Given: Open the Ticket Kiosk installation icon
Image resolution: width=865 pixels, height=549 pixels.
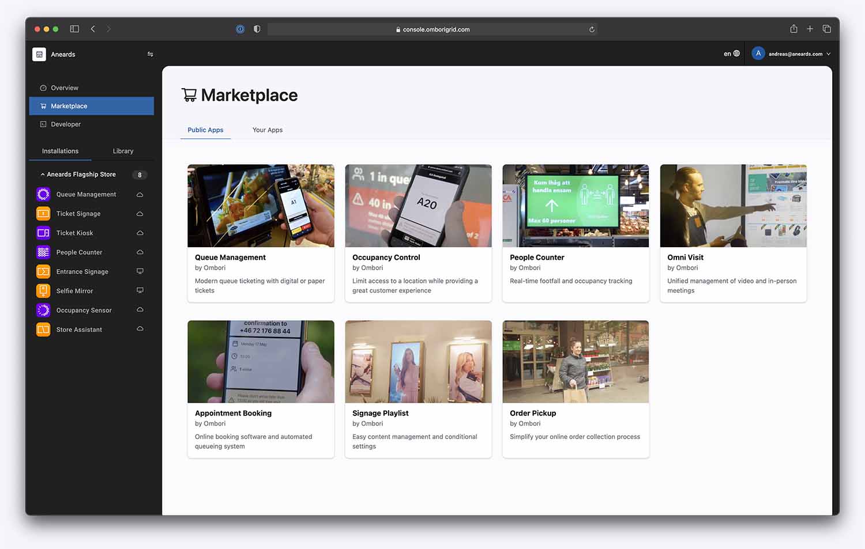Looking at the screenshot, I should [x=43, y=233].
